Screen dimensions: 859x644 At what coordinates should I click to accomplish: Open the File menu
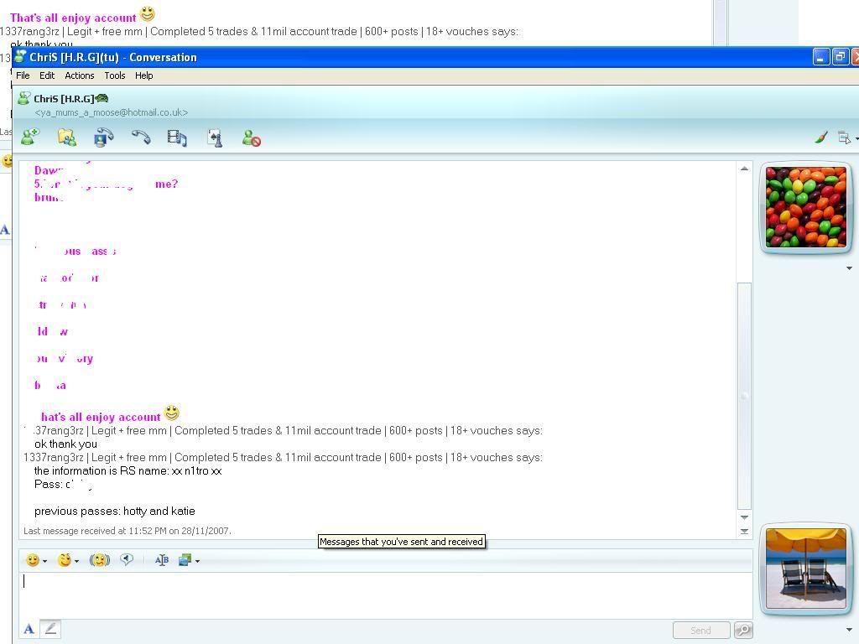pos(23,75)
